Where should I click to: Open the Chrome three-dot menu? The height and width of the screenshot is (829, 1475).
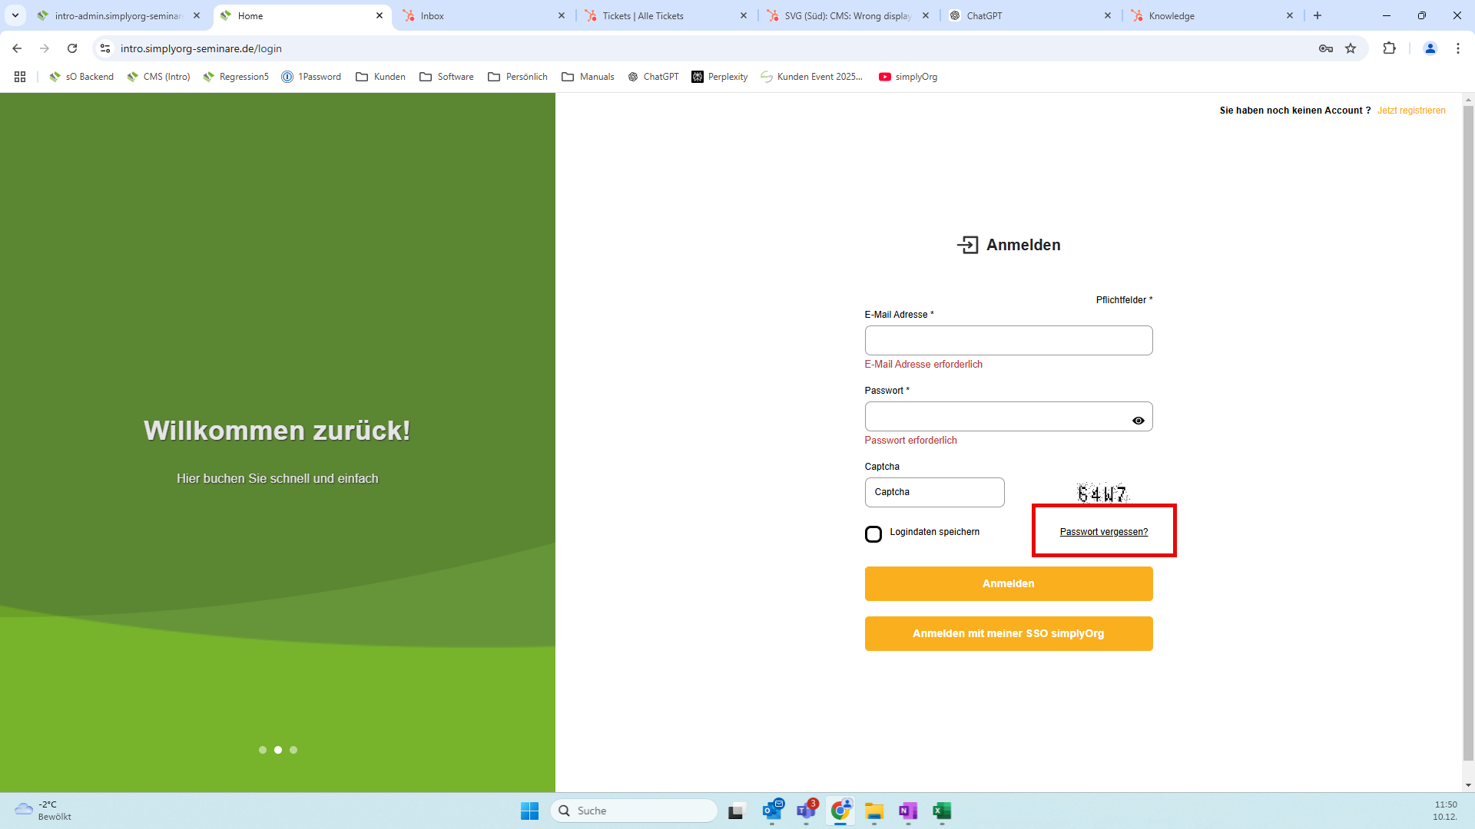[1457, 48]
